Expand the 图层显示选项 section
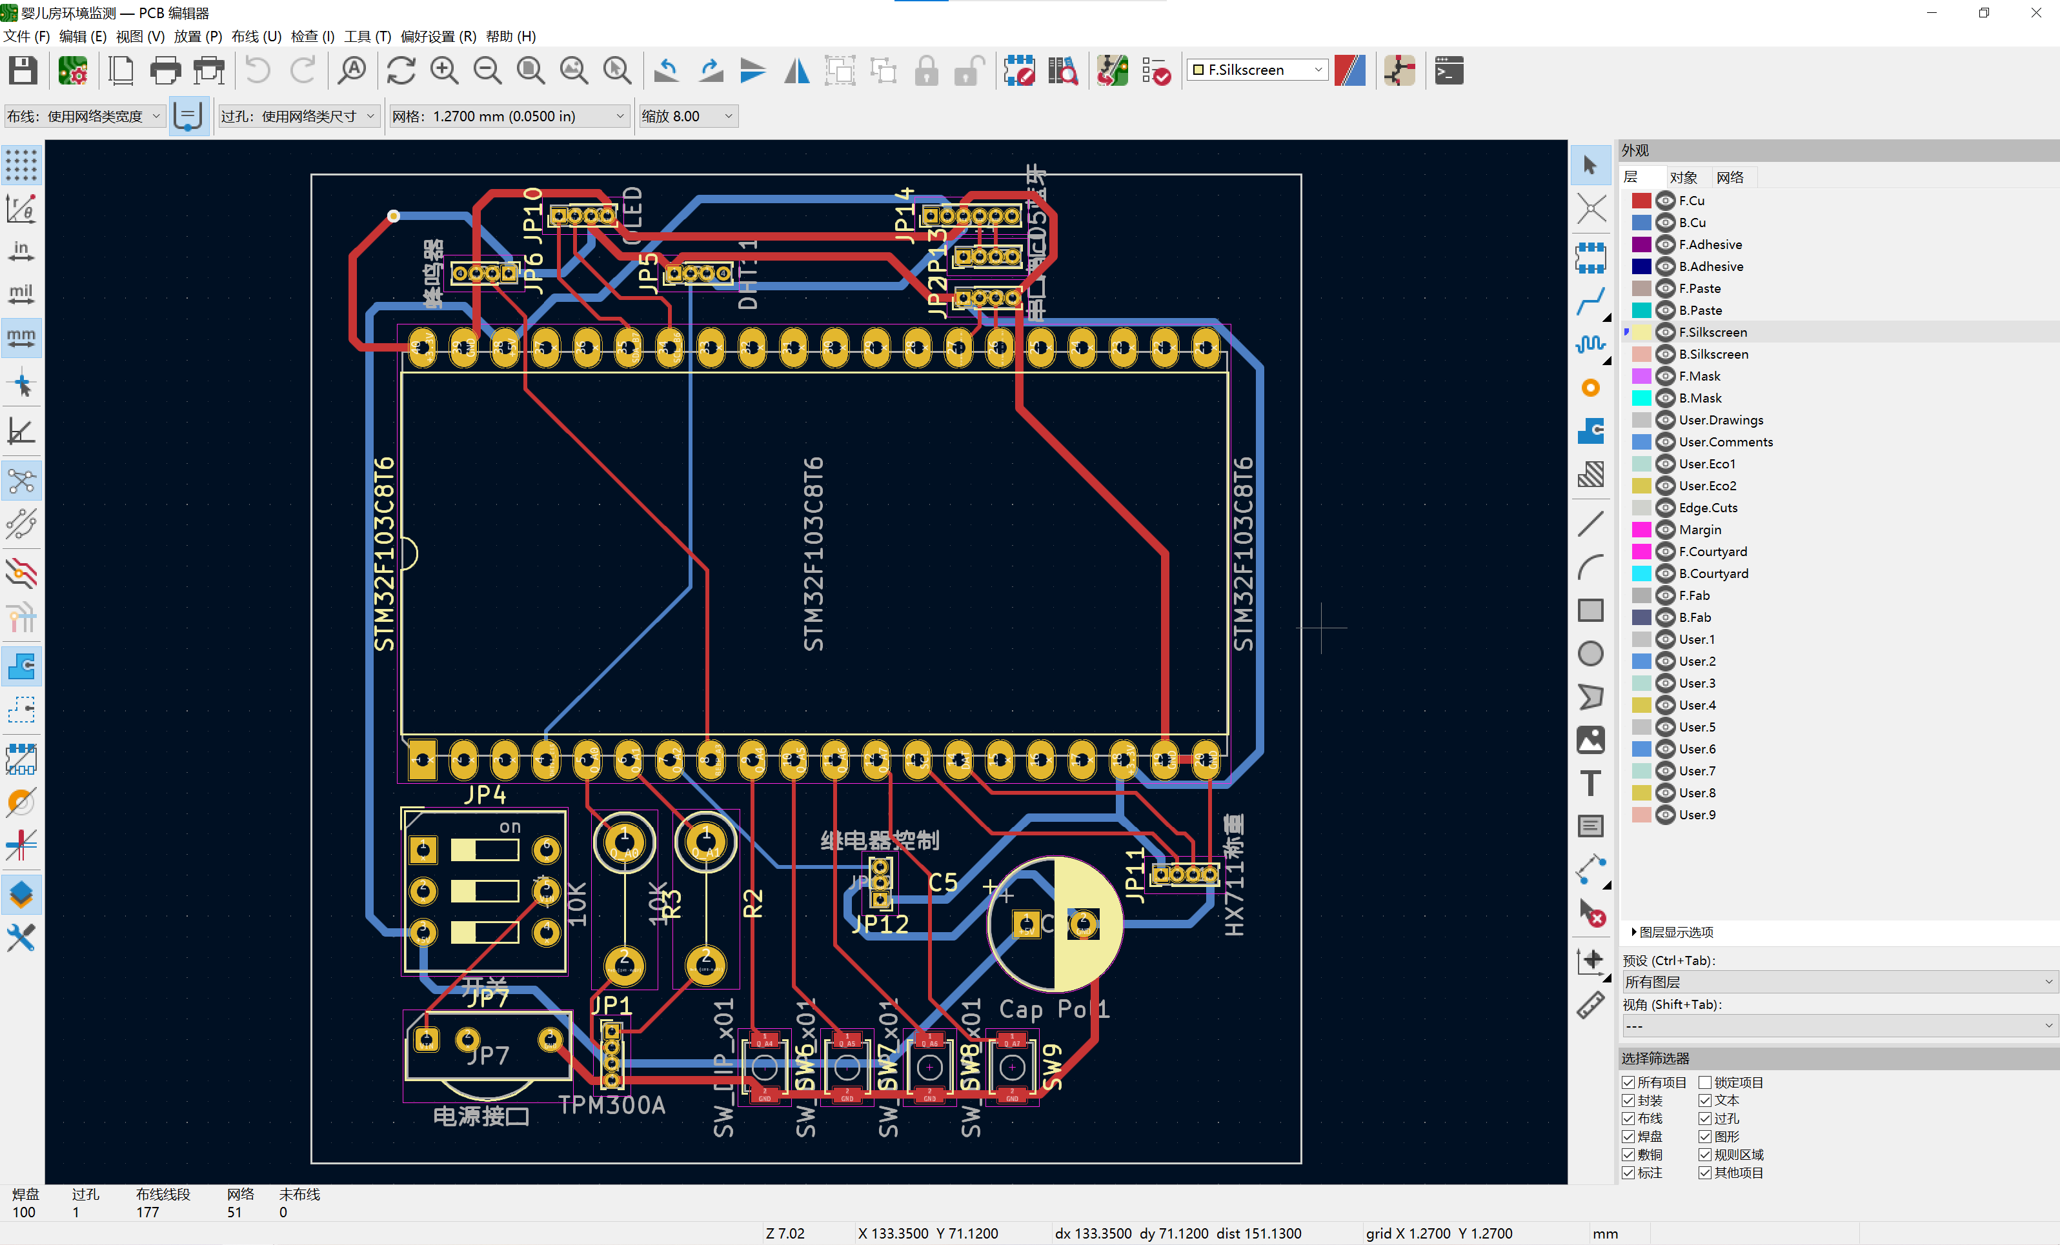The height and width of the screenshot is (1245, 2060). tap(1672, 931)
